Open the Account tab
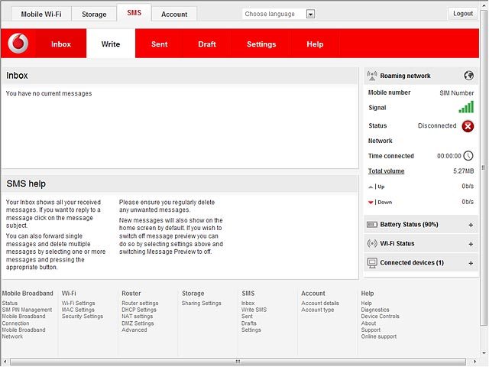The image size is (489, 367). [x=174, y=14]
